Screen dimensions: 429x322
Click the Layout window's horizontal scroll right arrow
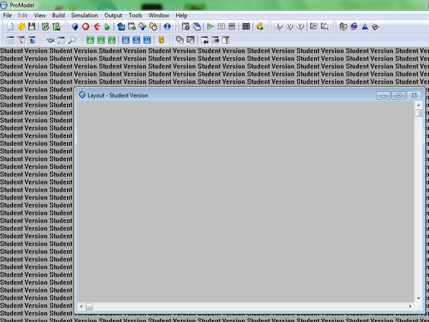pyautogui.click(x=411, y=307)
